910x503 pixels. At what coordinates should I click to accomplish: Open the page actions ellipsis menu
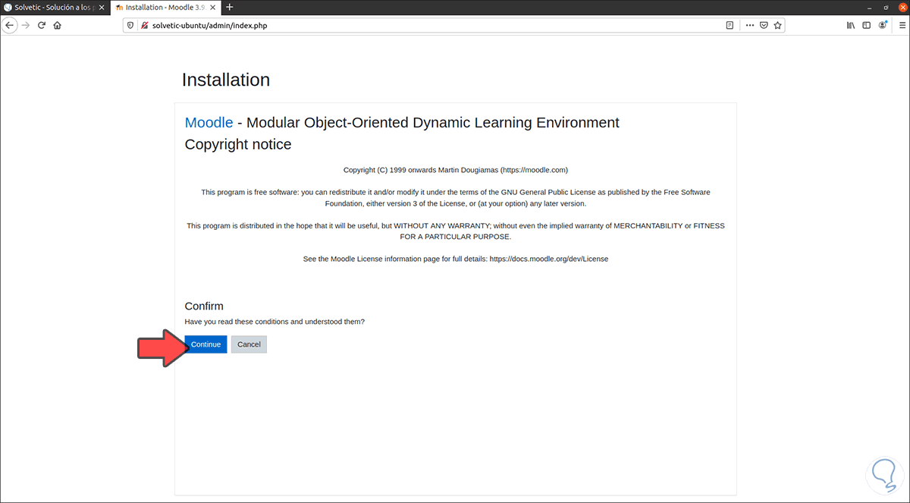749,25
